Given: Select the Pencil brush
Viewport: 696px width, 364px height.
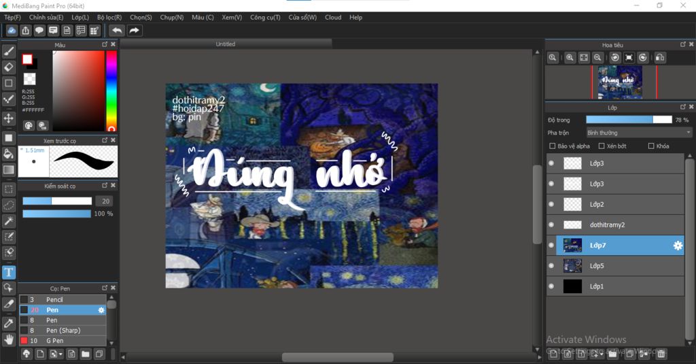Looking at the screenshot, I should coord(63,299).
